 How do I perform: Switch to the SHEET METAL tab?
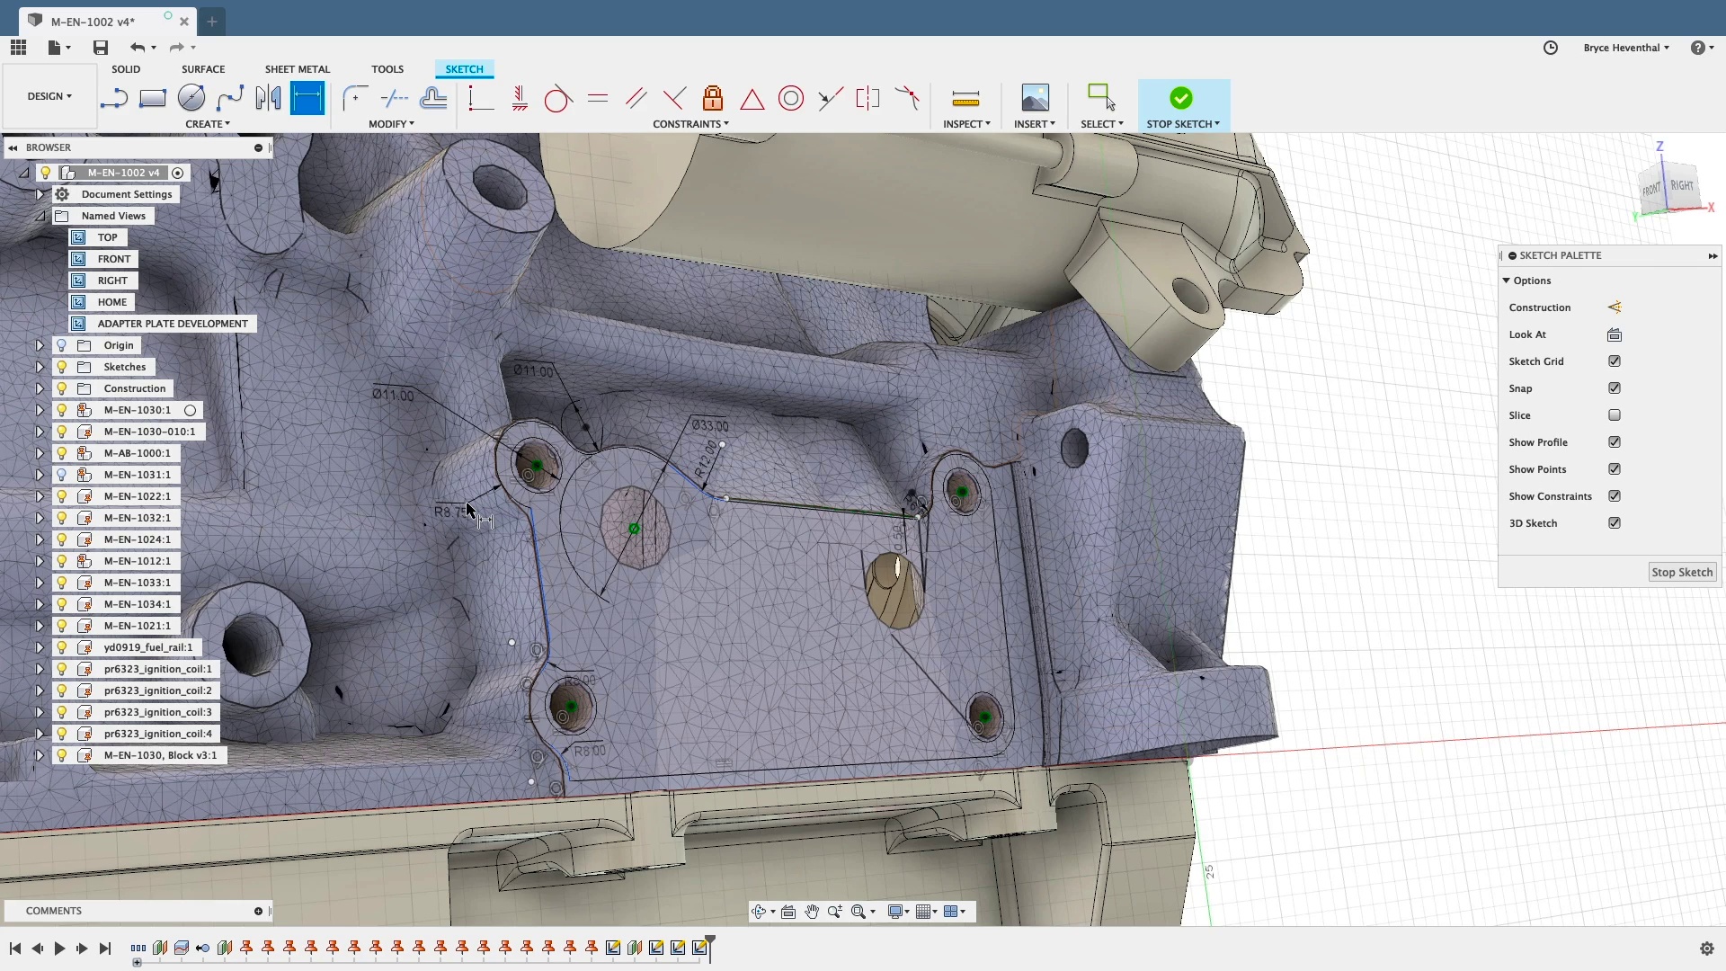click(x=298, y=68)
